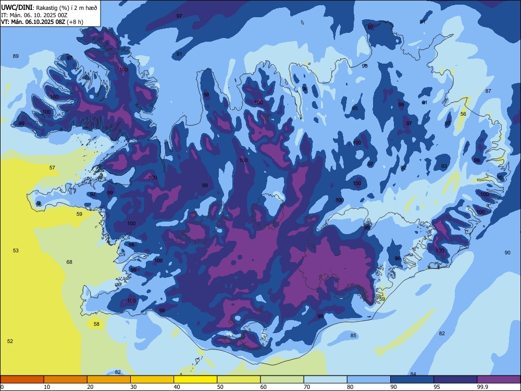Click the legend scale label '99.9'

482,387
